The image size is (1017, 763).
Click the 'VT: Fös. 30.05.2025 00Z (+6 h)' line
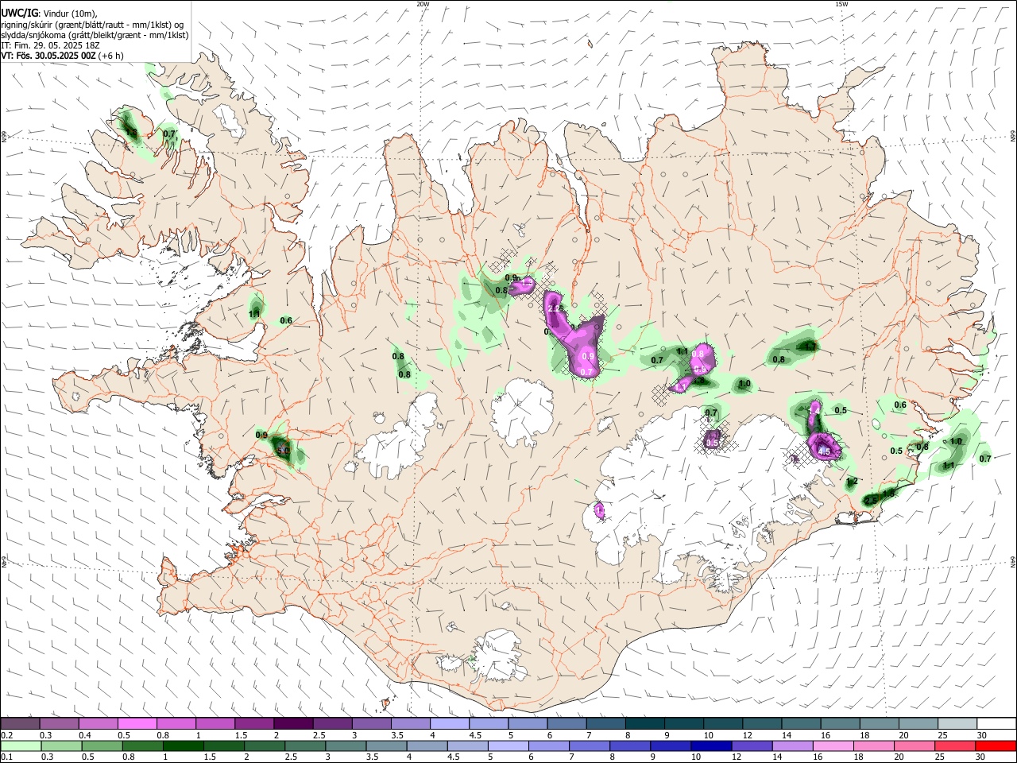tap(62, 56)
